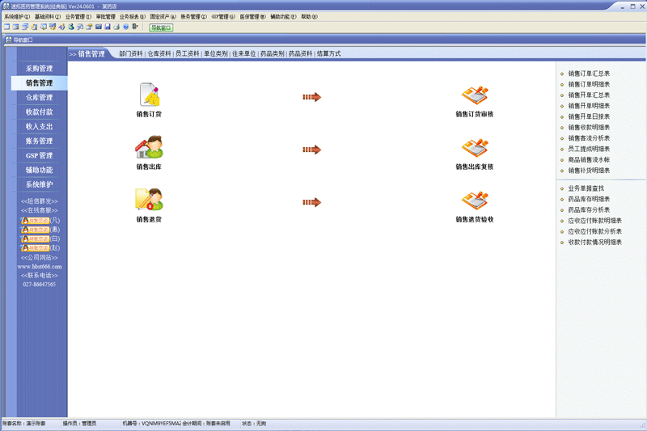The image size is (647, 431).
Task: Select 辅助功能 in the left sidebar
Action: pyautogui.click(x=39, y=170)
